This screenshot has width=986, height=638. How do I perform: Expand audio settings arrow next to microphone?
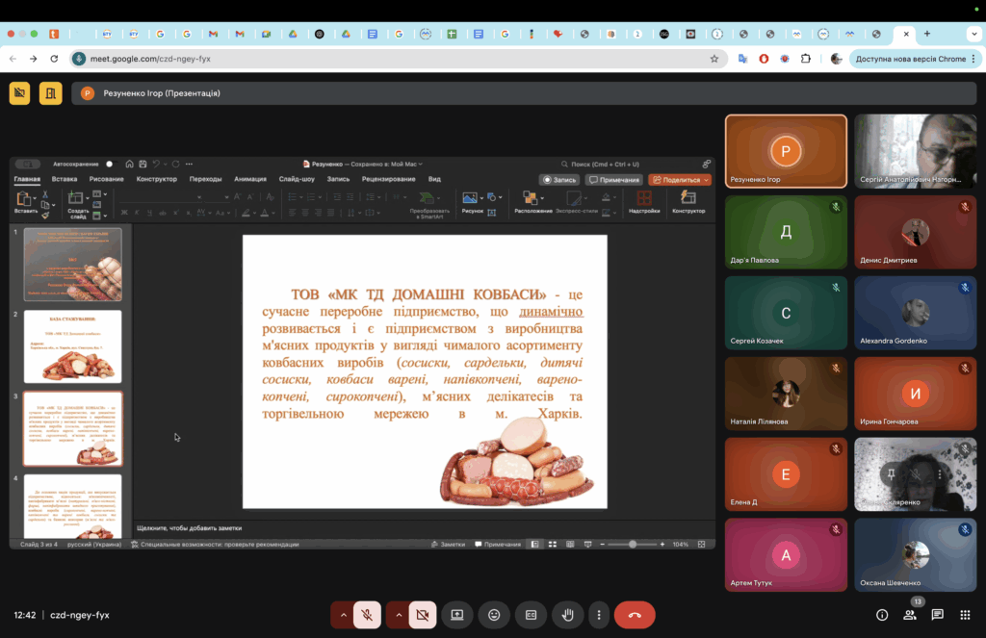[x=344, y=615]
